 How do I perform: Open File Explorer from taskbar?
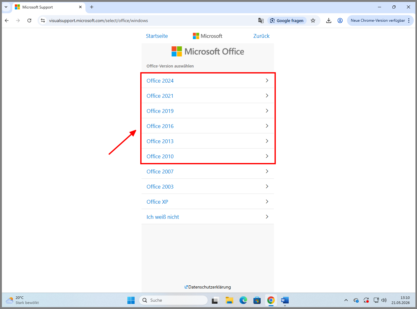pos(229,300)
